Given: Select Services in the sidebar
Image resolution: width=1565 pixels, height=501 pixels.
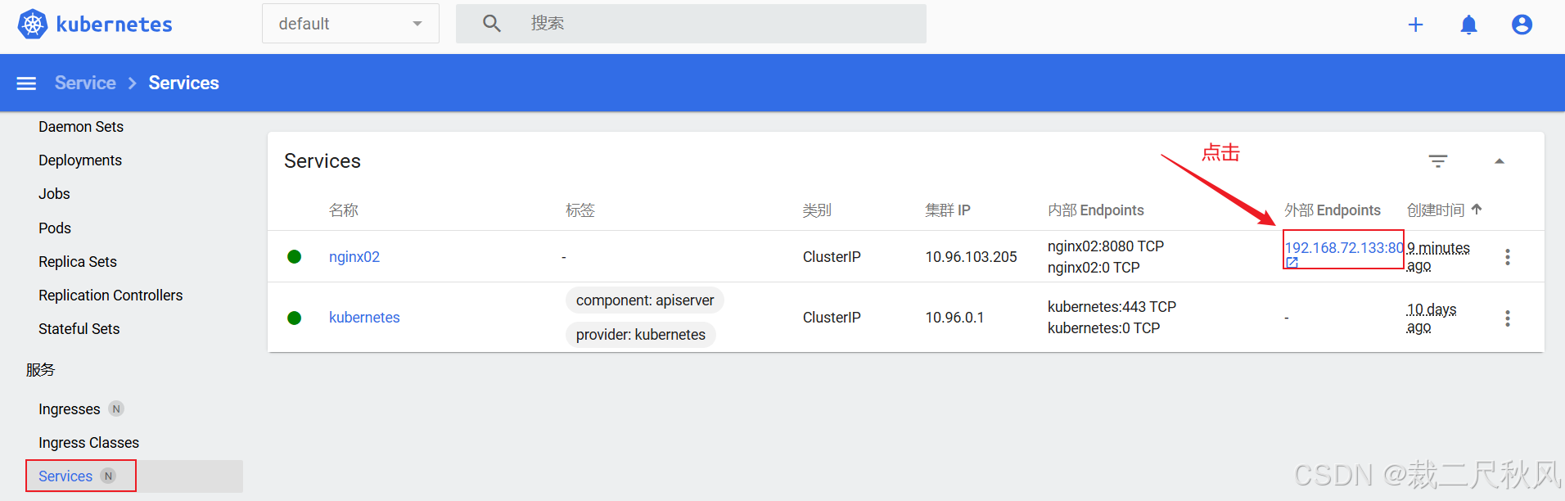Looking at the screenshot, I should [x=65, y=476].
